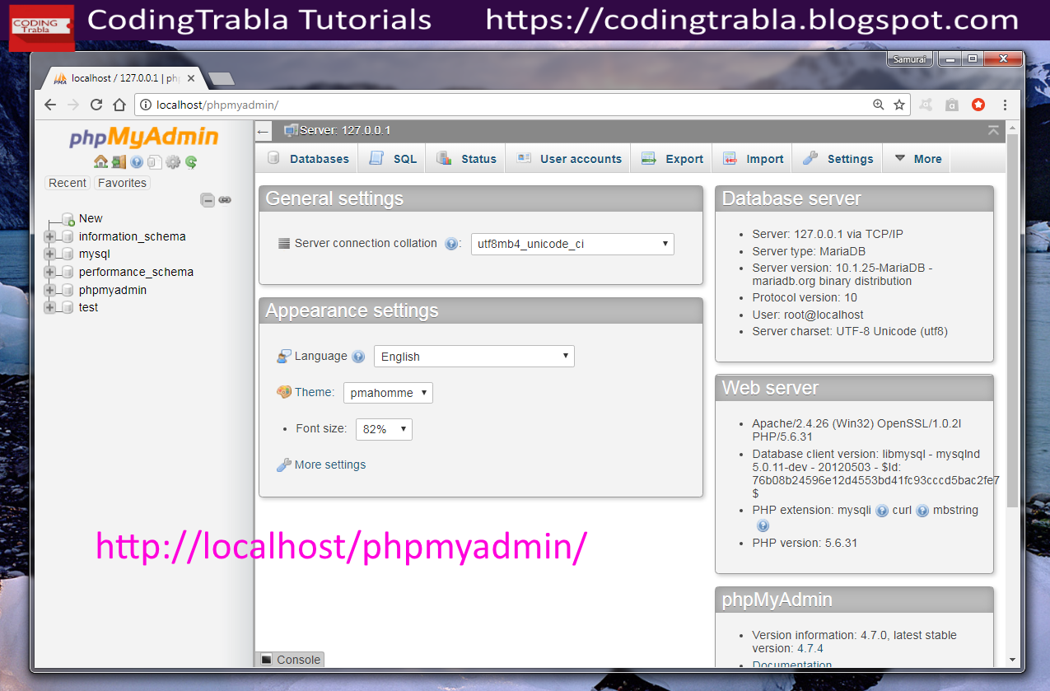Expand the information_schema database node
This screenshot has height=691, width=1050.
point(49,236)
